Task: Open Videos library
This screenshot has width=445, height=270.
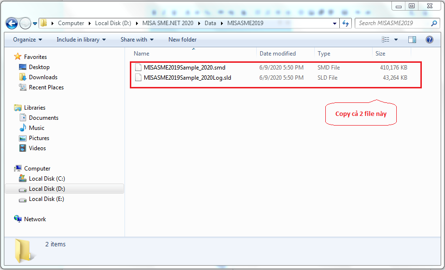Action: point(38,148)
